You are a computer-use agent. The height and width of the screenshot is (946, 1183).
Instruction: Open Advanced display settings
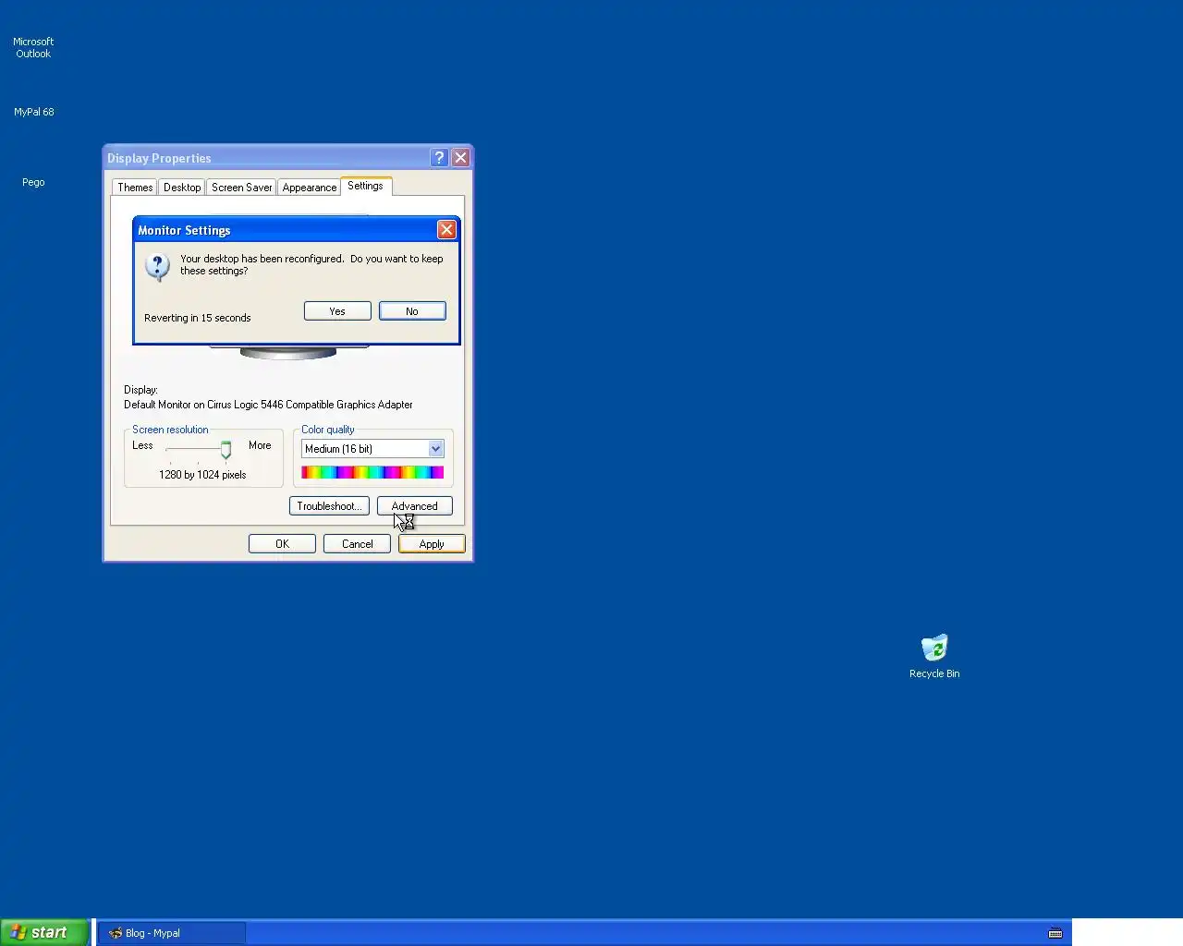pyautogui.click(x=415, y=506)
